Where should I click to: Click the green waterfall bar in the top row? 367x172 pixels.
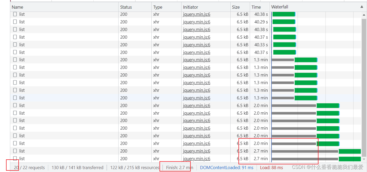coord(284,14)
